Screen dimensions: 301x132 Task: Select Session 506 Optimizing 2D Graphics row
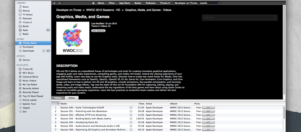click(167, 130)
